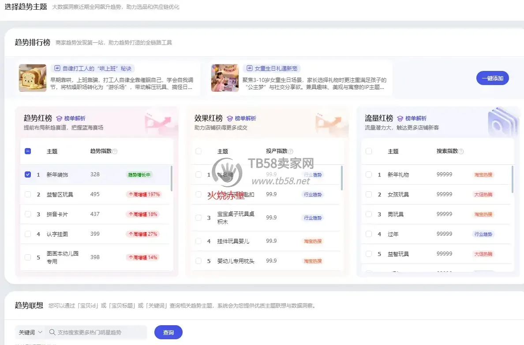Check the 新年礼物 row checkbox

[369, 174]
